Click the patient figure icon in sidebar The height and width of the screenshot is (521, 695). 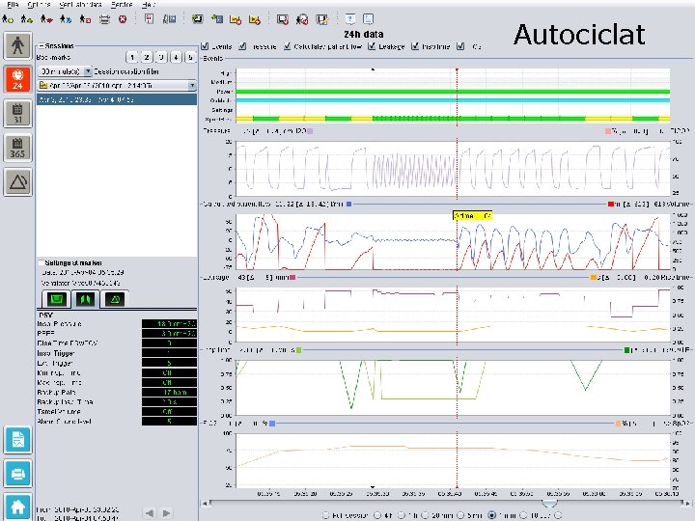point(16,44)
